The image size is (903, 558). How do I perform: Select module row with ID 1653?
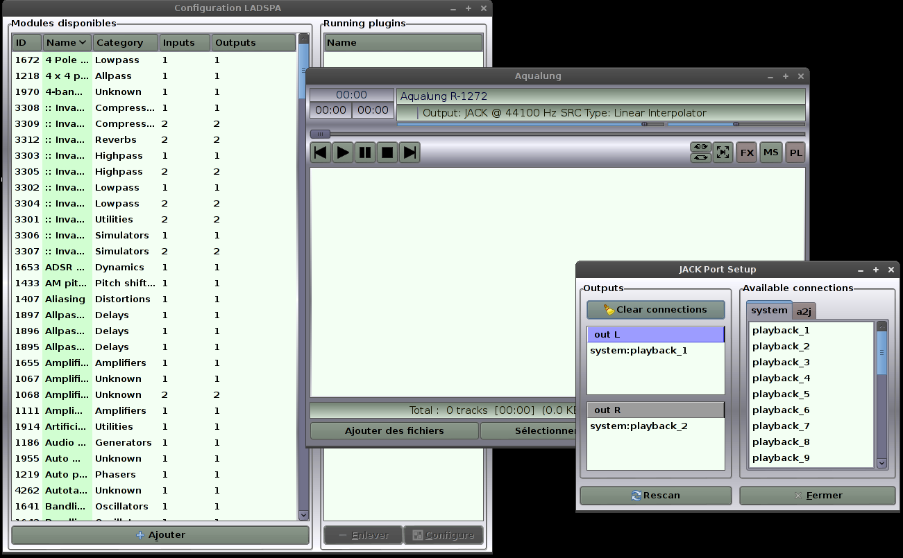155,268
